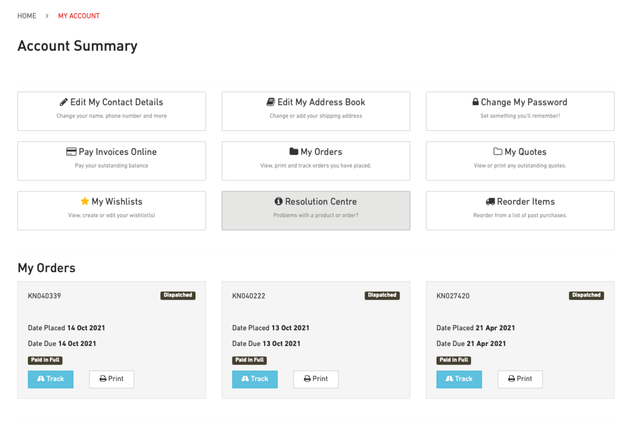Click the MY ACCOUNT breadcrumb link
Screen dimensions: 632x421
point(79,16)
